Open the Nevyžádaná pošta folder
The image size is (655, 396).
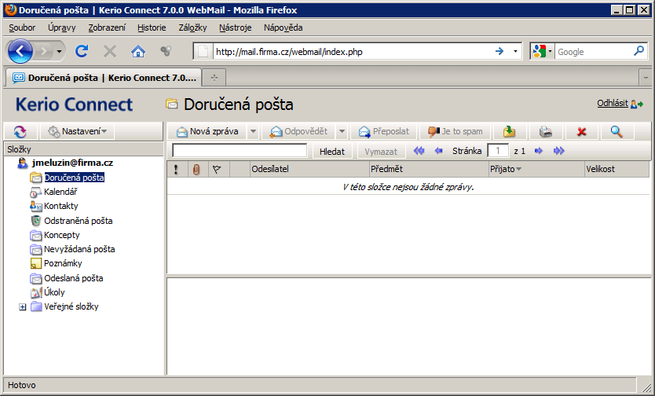pyautogui.click(x=79, y=249)
